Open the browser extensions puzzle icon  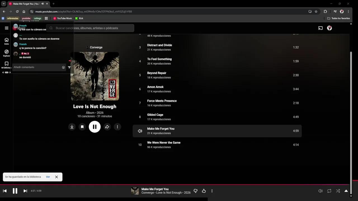(x=325, y=11)
